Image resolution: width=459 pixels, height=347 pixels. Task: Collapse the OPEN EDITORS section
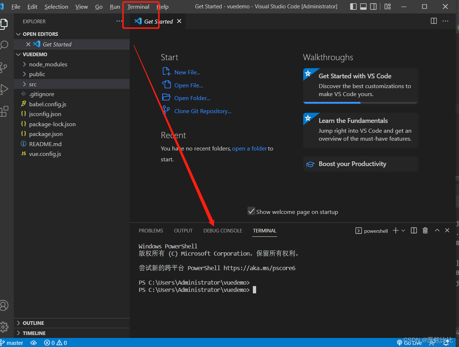[72, 34]
